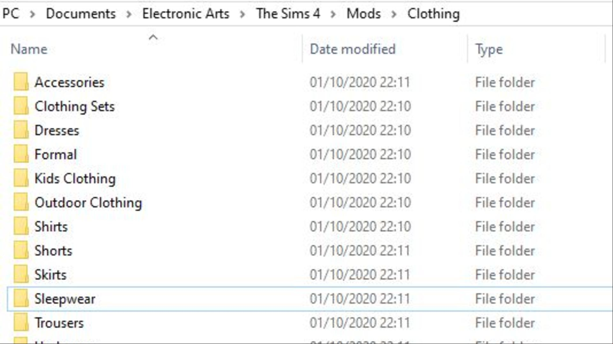Image resolution: width=613 pixels, height=344 pixels.
Task: Click the Formal folder icon
Action: (21, 154)
